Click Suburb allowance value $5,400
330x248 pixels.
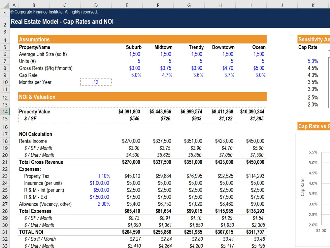click(x=133, y=204)
